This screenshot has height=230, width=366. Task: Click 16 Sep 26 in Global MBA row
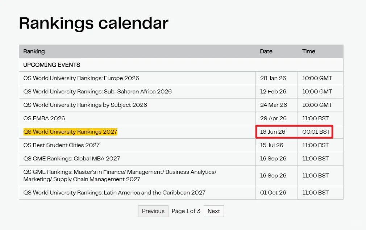[x=273, y=159]
